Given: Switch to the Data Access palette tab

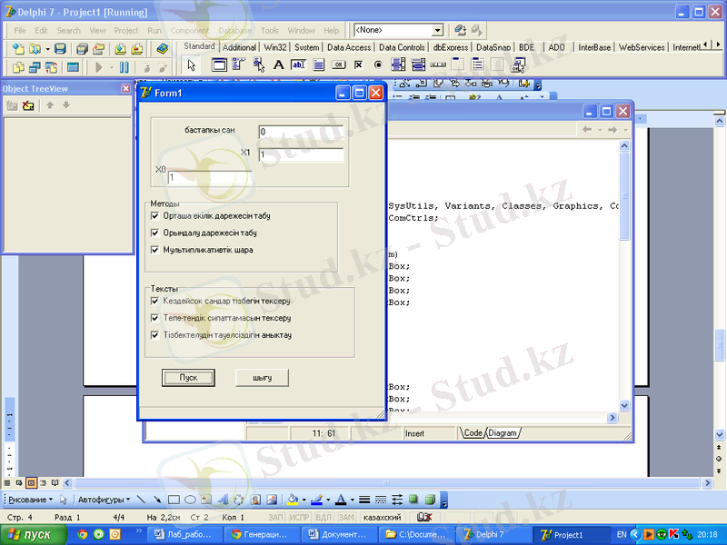Looking at the screenshot, I should point(349,47).
